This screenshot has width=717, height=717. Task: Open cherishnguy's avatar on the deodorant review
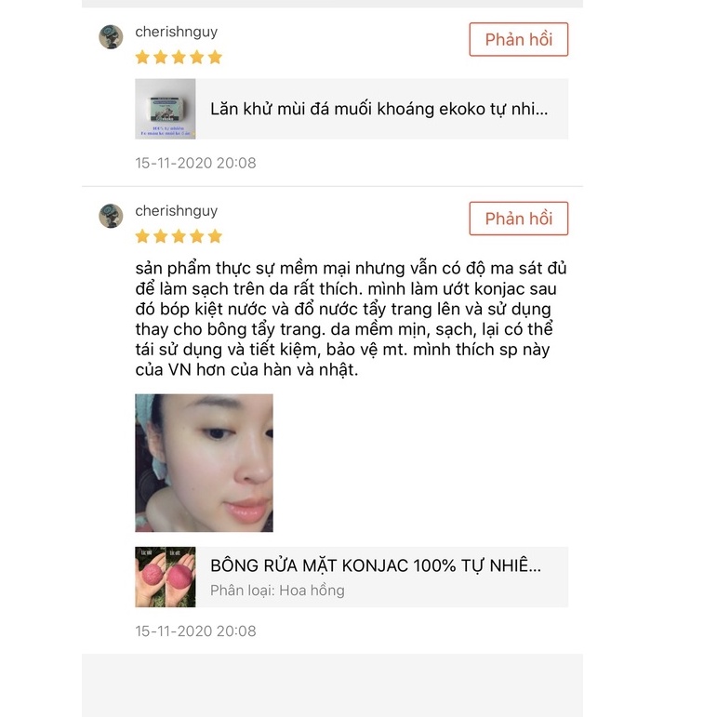click(x=111, y=36)
